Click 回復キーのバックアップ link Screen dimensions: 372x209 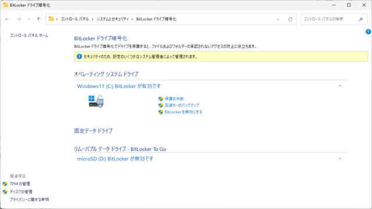click(182, 105)
